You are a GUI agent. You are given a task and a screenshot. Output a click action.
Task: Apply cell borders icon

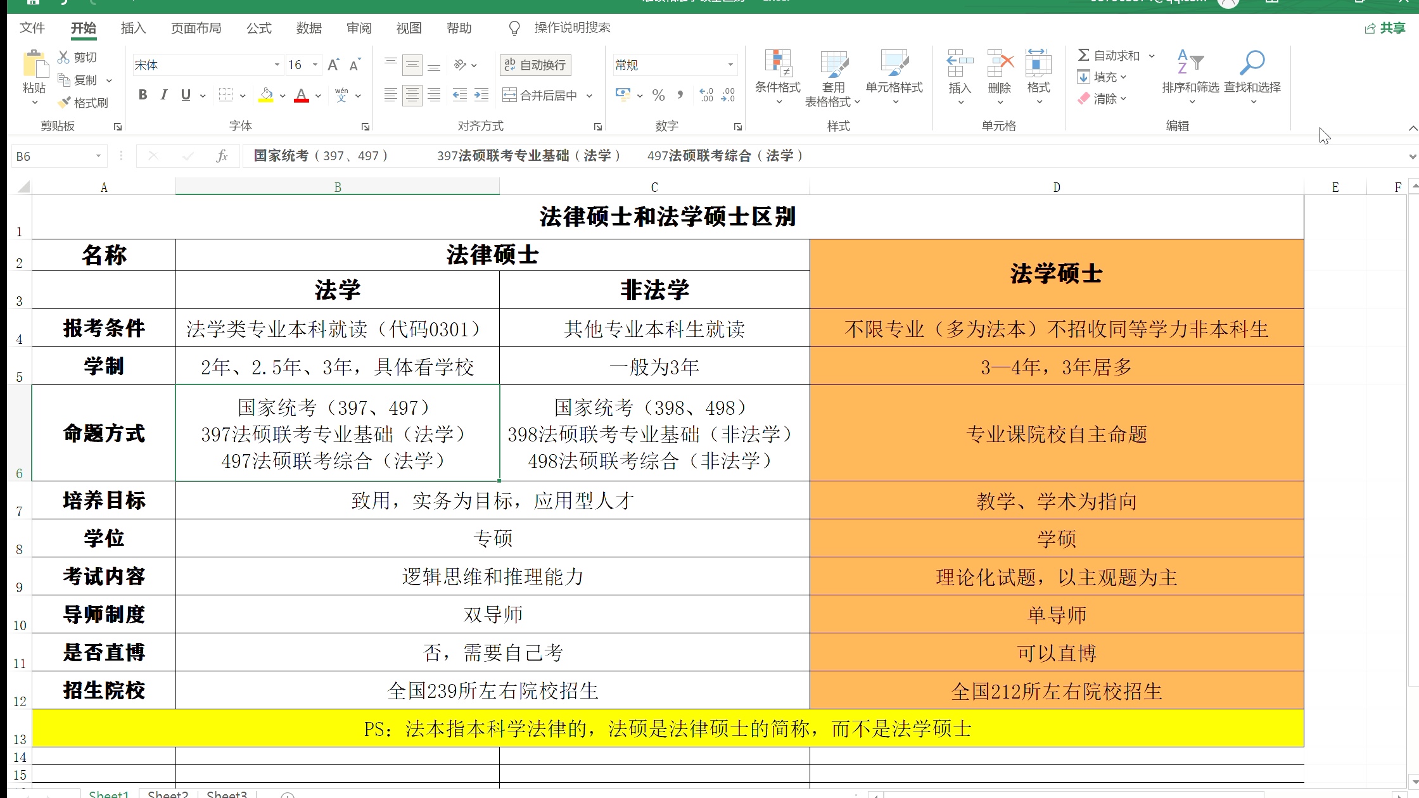[x=226, y=95]
